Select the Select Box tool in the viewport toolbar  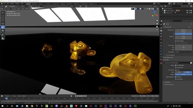pos(3,13)
